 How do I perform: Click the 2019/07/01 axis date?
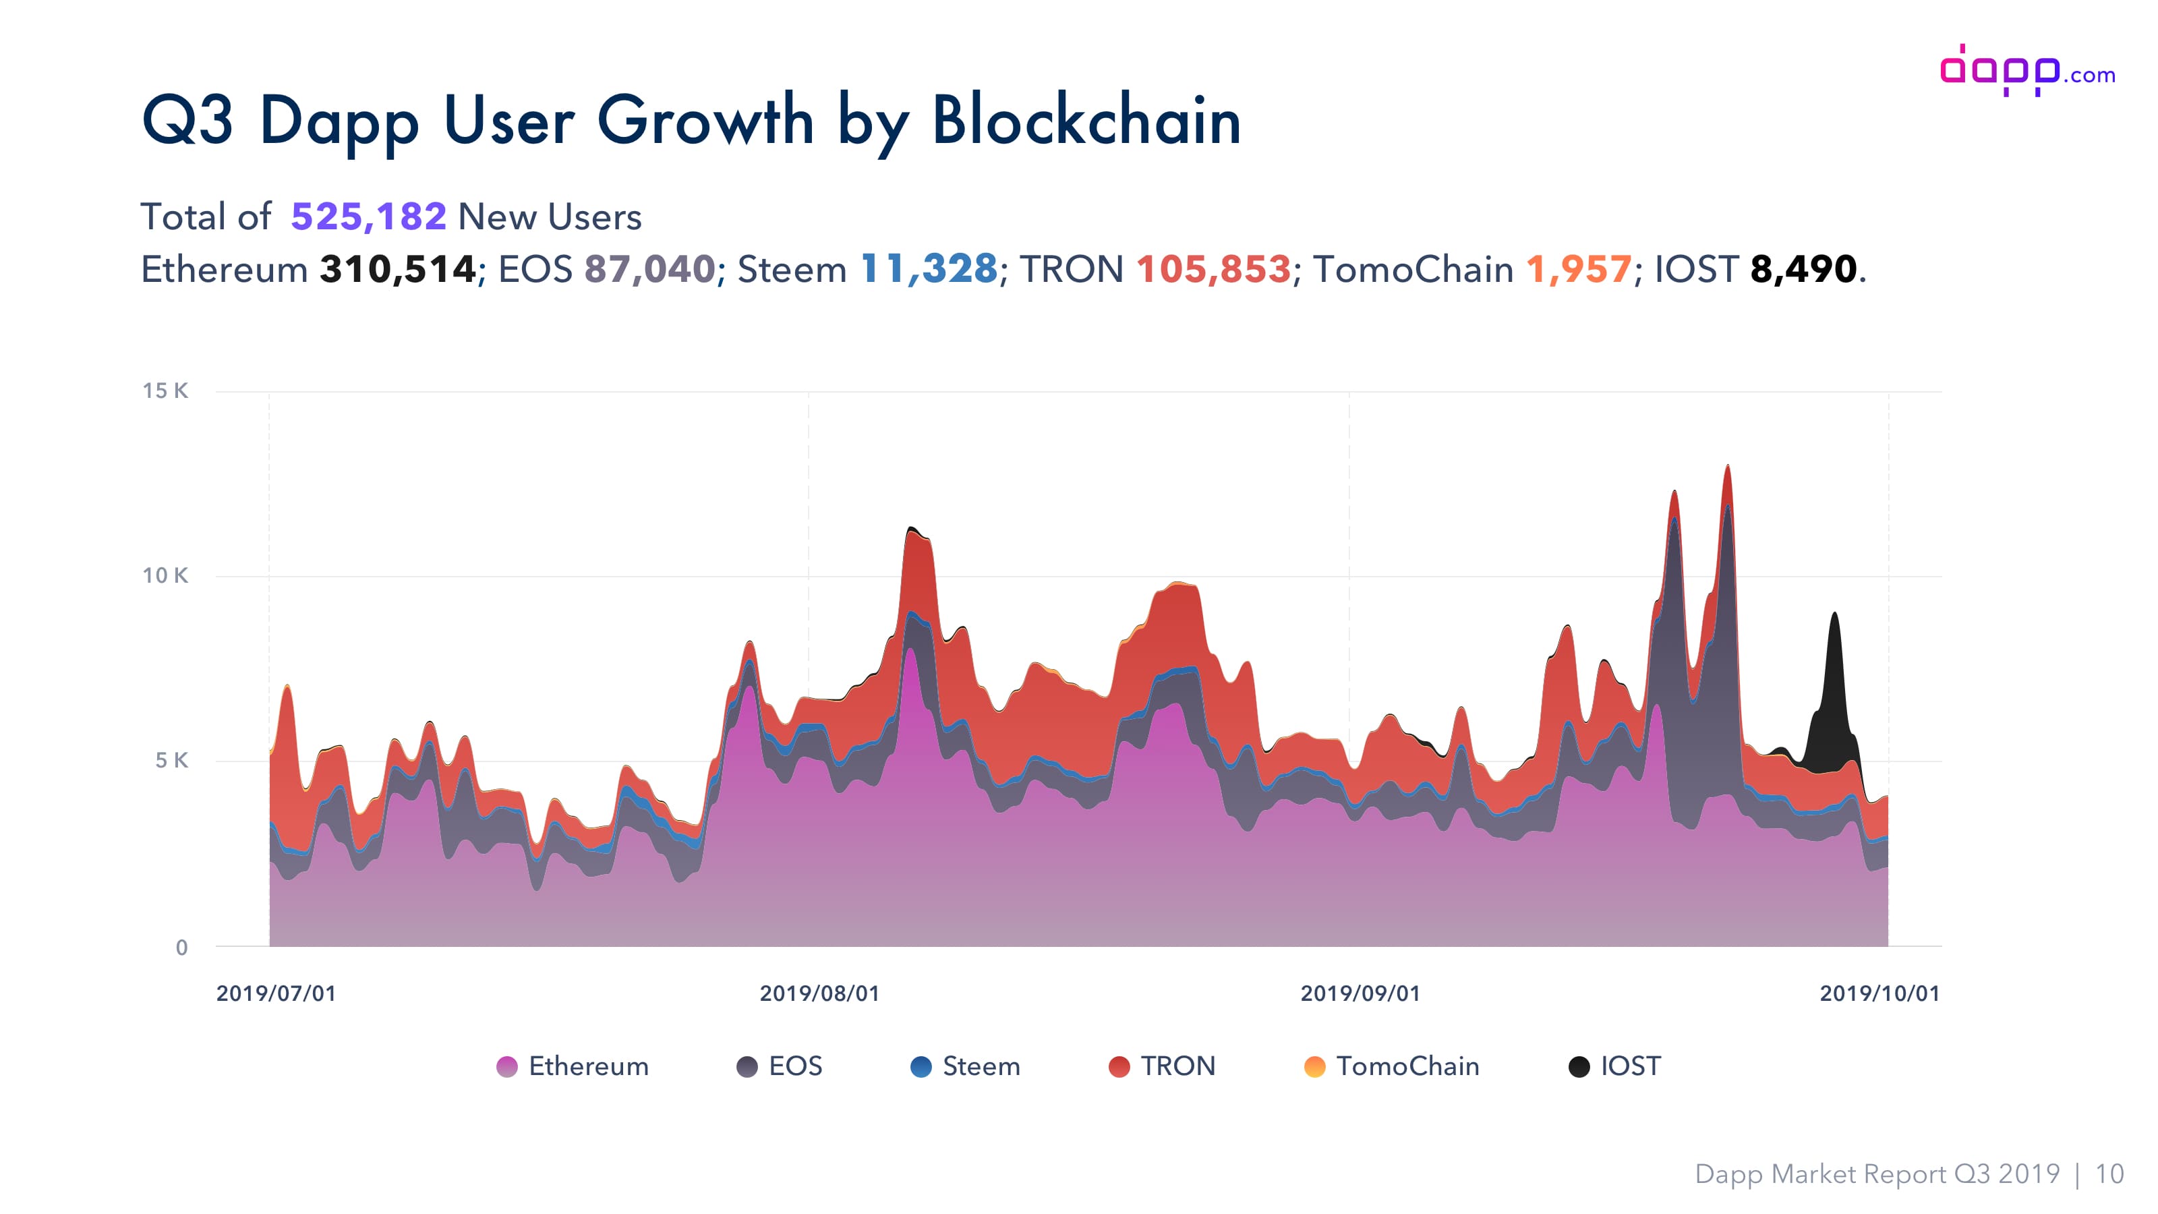(276, 993)
